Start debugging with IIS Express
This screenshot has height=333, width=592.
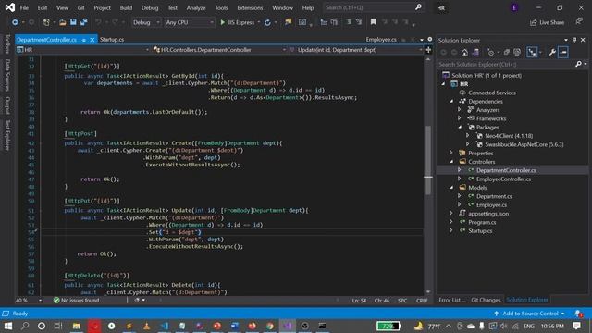point(238,22)
